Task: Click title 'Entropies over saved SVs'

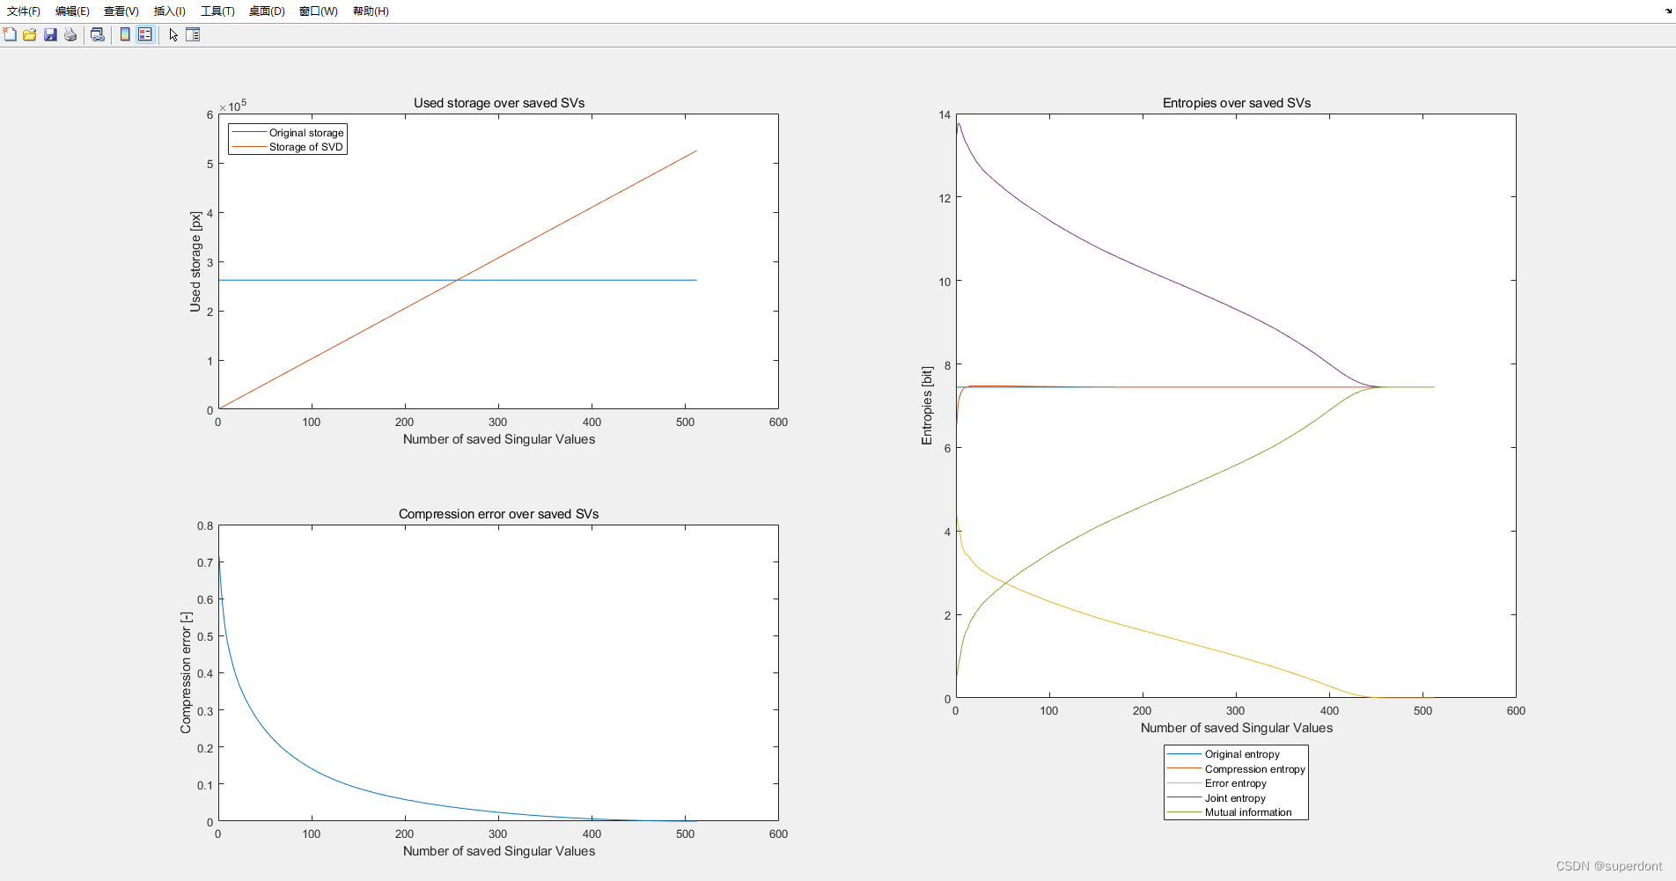Action: pyautogui.click(x=1237, y=103)
